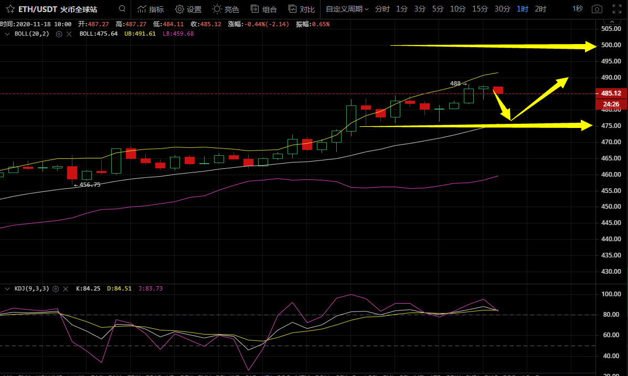
Task: Open BOLL indicator settings gear
Action: (x=59, y=34)
